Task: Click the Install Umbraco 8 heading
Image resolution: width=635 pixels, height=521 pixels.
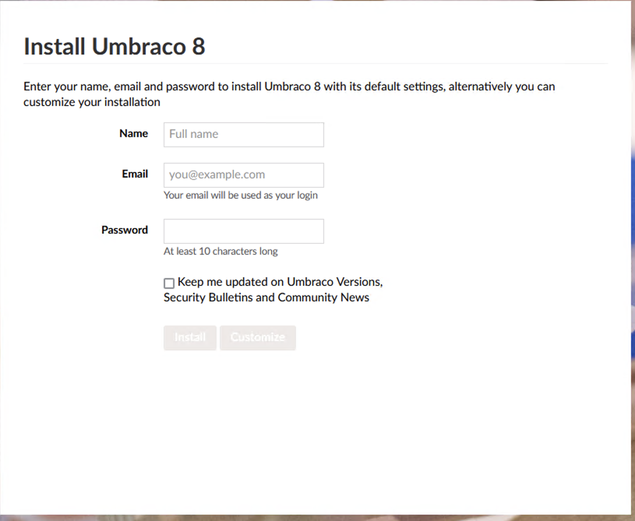Action: point(114,47)
